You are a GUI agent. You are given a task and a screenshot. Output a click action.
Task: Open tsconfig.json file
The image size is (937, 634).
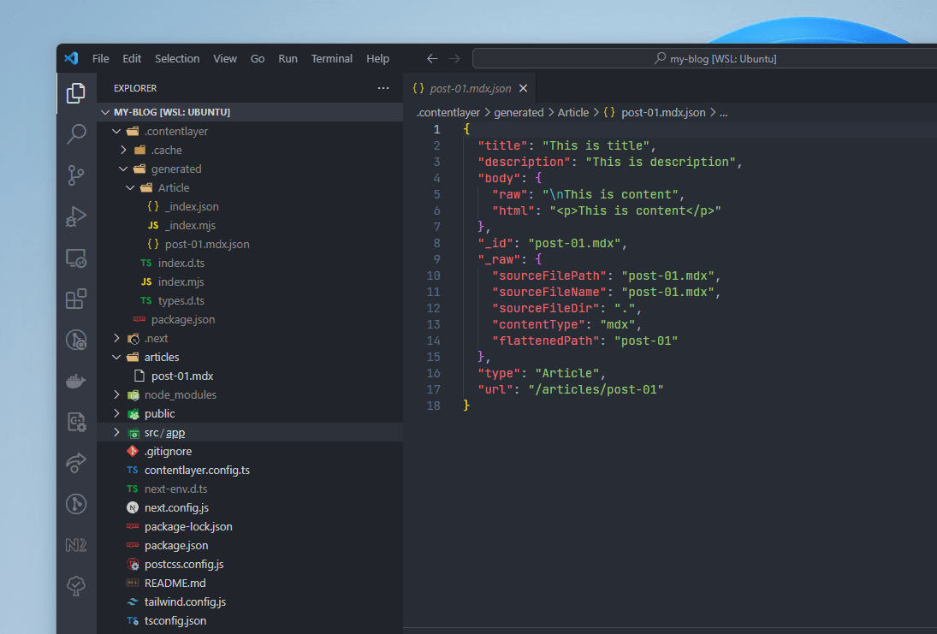coord(250,620)
